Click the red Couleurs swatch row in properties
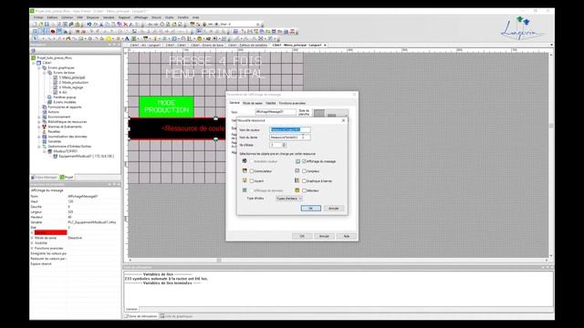The image size is (584, 328). pyautogui.click(x=51, y=232)
